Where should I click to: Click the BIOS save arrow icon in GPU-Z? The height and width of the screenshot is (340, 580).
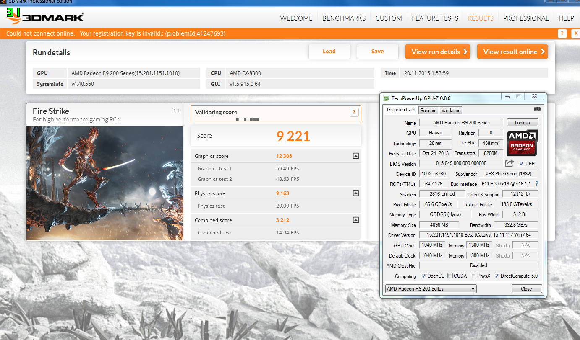pyautogui.click(x=509, y=163)
